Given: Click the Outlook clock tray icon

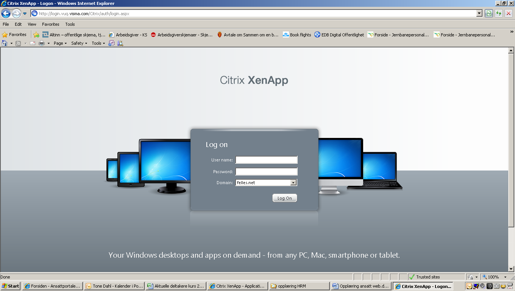Looking at the screenshot, I should (x=470, y=286).
